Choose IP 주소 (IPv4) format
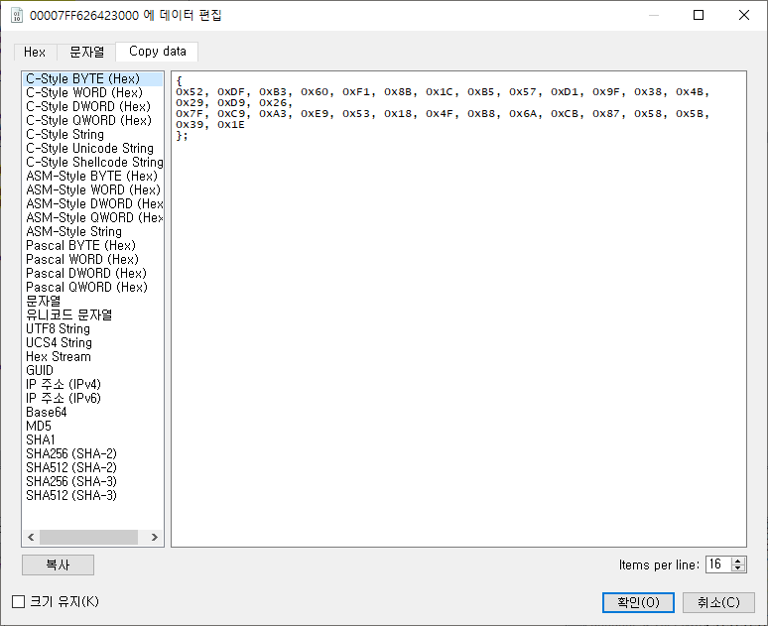 93,384
